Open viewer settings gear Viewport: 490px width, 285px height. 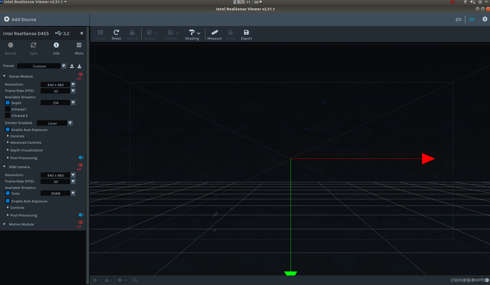(485, 19)
